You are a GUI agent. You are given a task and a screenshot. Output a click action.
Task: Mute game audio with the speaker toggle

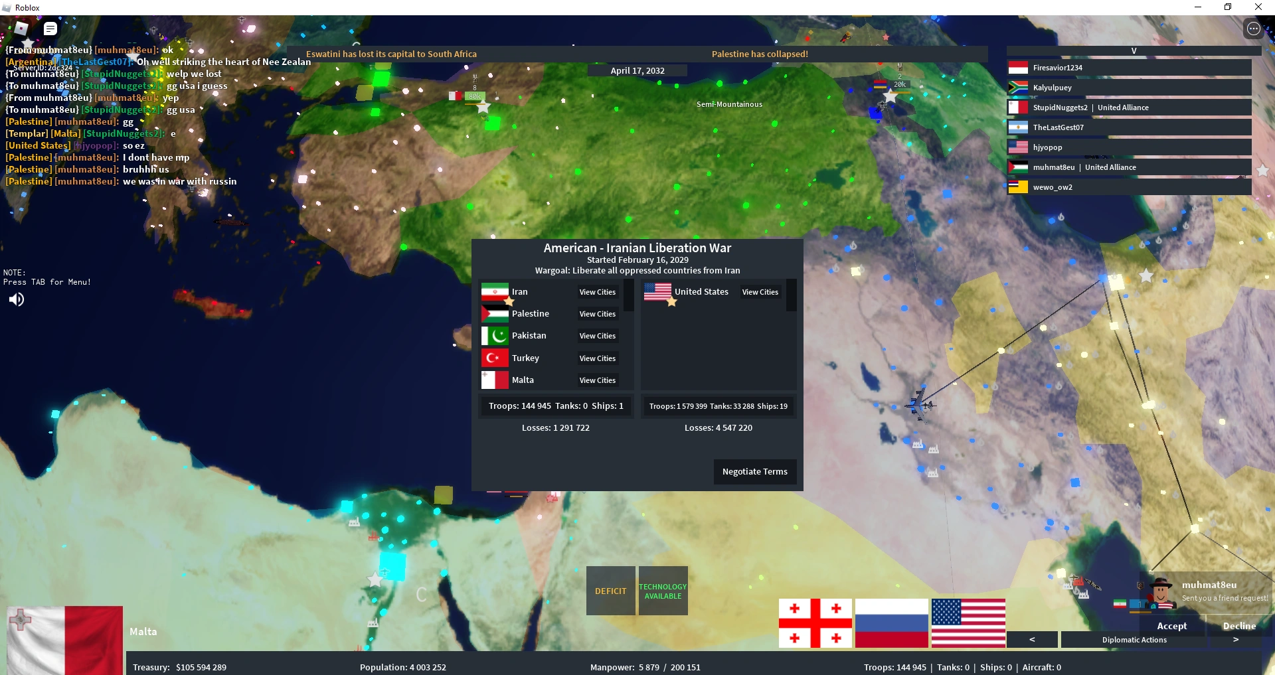[16, 299]
